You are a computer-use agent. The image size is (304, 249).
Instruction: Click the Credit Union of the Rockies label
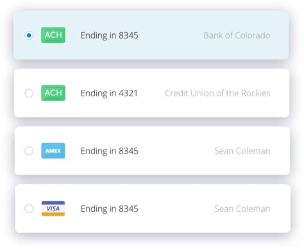217,93
